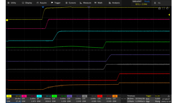
Task: Click the rotate icon next to fullscreen
Action: (167, 8)
